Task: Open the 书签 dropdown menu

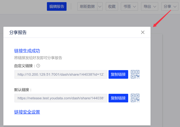Action: (129, 6)
